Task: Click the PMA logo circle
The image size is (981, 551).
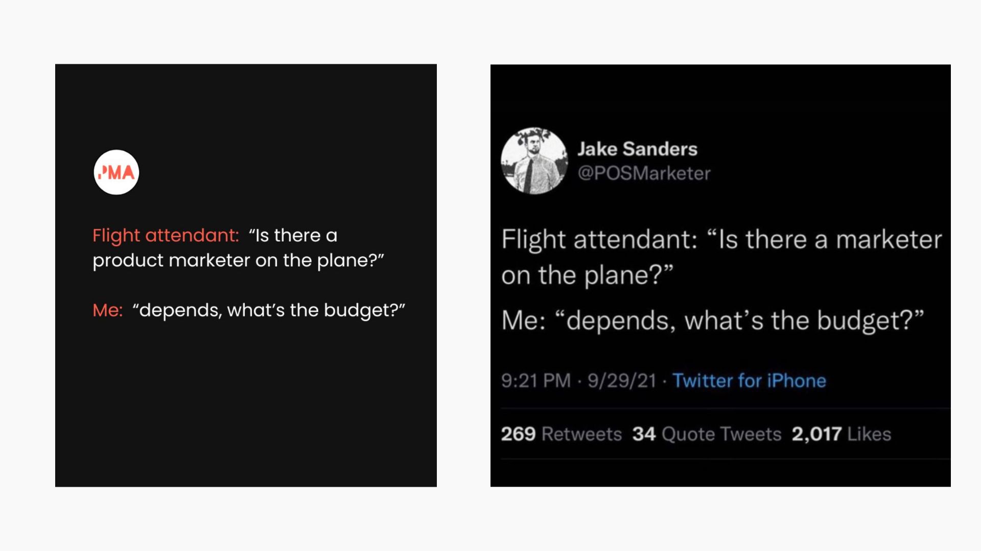Action: point(116,172)
